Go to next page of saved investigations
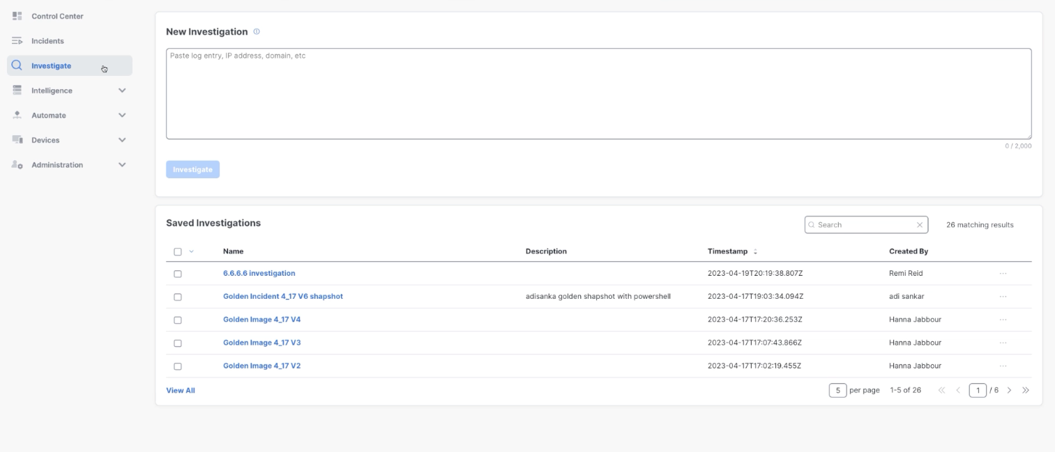The image size is (1055, 452). [1009, 390]
